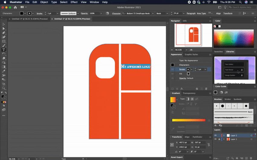This screenshot has height=160, width=257.
Task: Hide Layer 2 using eye icon
Action: 216,135
